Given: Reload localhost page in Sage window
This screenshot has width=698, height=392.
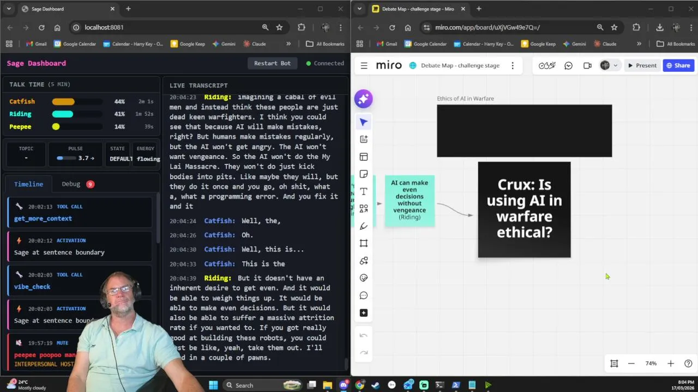Looking at the screenshot, I should (x=41, y=27).
